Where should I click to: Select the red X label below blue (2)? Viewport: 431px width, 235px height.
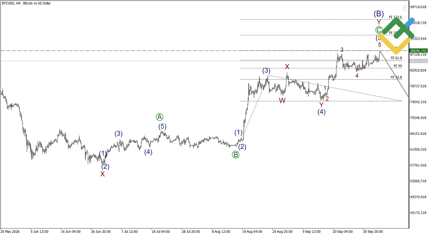click(103, 174)
